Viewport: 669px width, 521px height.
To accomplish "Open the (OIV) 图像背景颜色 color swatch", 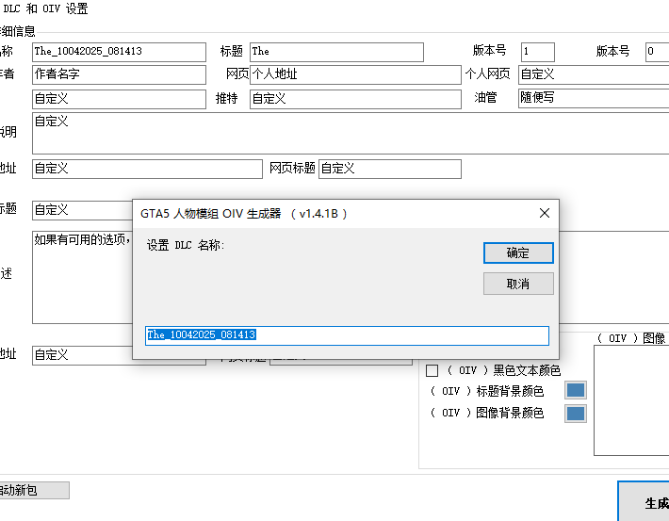I will click(576, 413).
